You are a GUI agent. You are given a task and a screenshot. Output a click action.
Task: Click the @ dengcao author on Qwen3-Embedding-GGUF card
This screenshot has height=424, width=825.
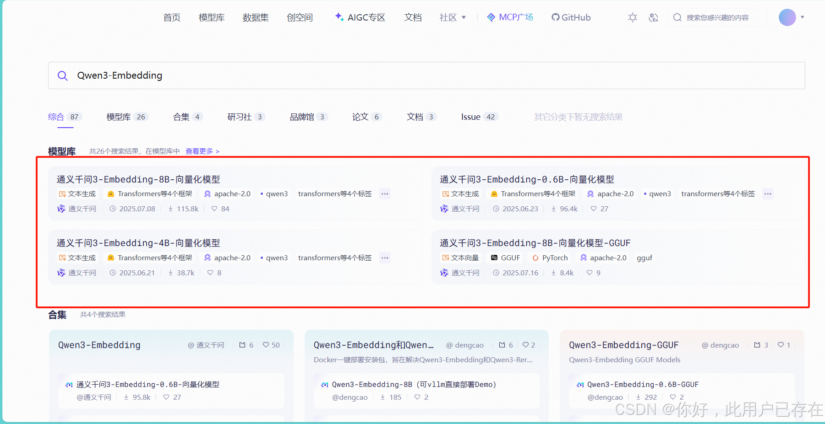[720, 345]
